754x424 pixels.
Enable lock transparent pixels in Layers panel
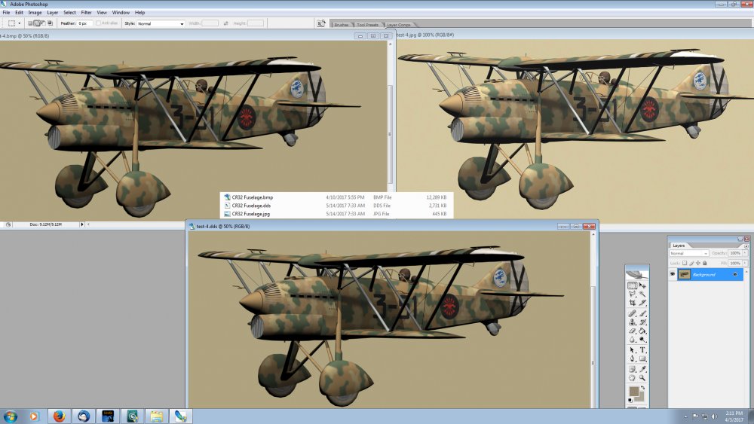(x=685, y=263)
